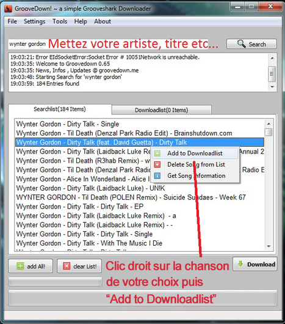Open the Settings menu
The image size is (285, 324).
[34, 21]
